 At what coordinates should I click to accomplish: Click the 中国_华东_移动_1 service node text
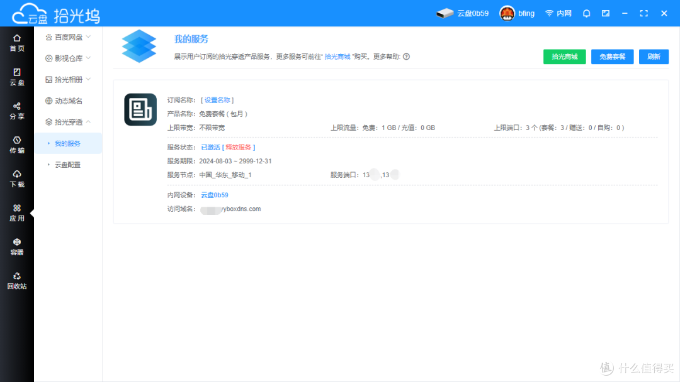tap(225, 175)
